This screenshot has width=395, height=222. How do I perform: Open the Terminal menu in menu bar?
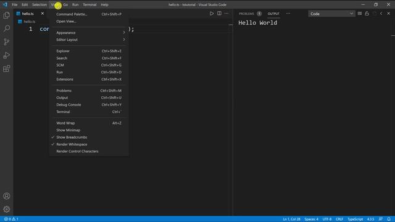pyautogui.click(x=89, y=4)
